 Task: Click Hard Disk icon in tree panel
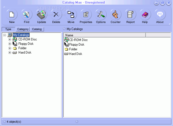pyautogui.click(x=15, y=53)
